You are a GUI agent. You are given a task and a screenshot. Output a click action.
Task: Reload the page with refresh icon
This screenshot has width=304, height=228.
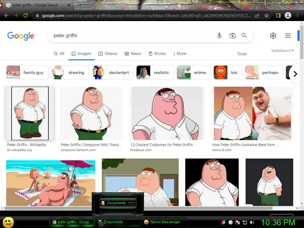pos(26,15)
